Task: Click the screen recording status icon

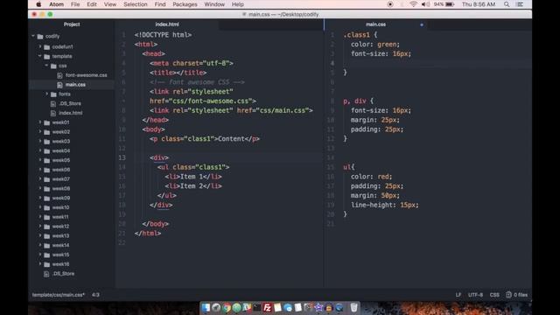Action: point(390,4)
